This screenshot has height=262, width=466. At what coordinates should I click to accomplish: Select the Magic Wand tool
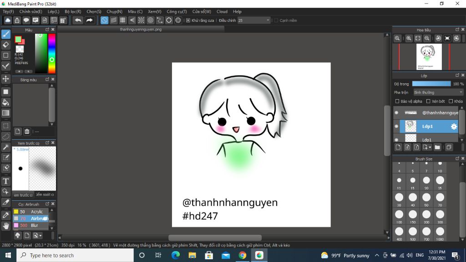(5, 147)
